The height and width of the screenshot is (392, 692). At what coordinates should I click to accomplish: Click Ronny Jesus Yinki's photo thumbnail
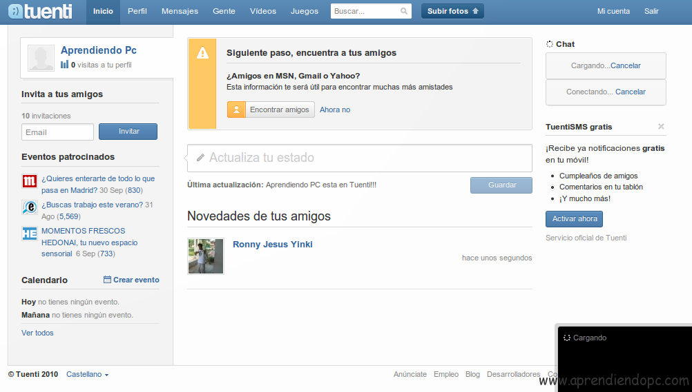coord(206,256)
